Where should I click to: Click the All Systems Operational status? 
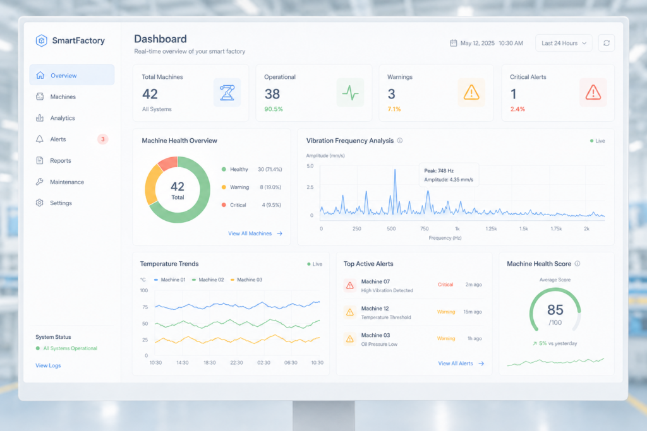point(66,348)
